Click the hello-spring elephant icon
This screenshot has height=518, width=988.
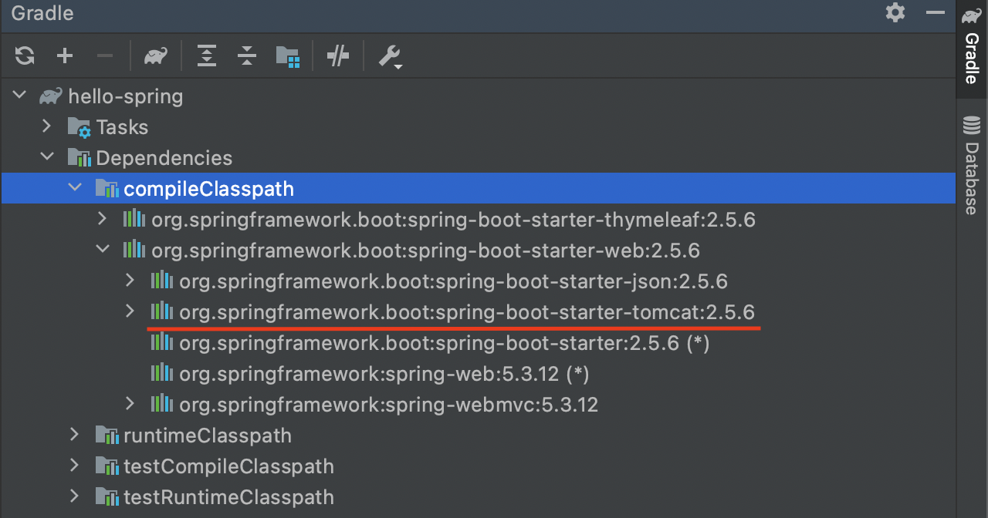[51, 96]
